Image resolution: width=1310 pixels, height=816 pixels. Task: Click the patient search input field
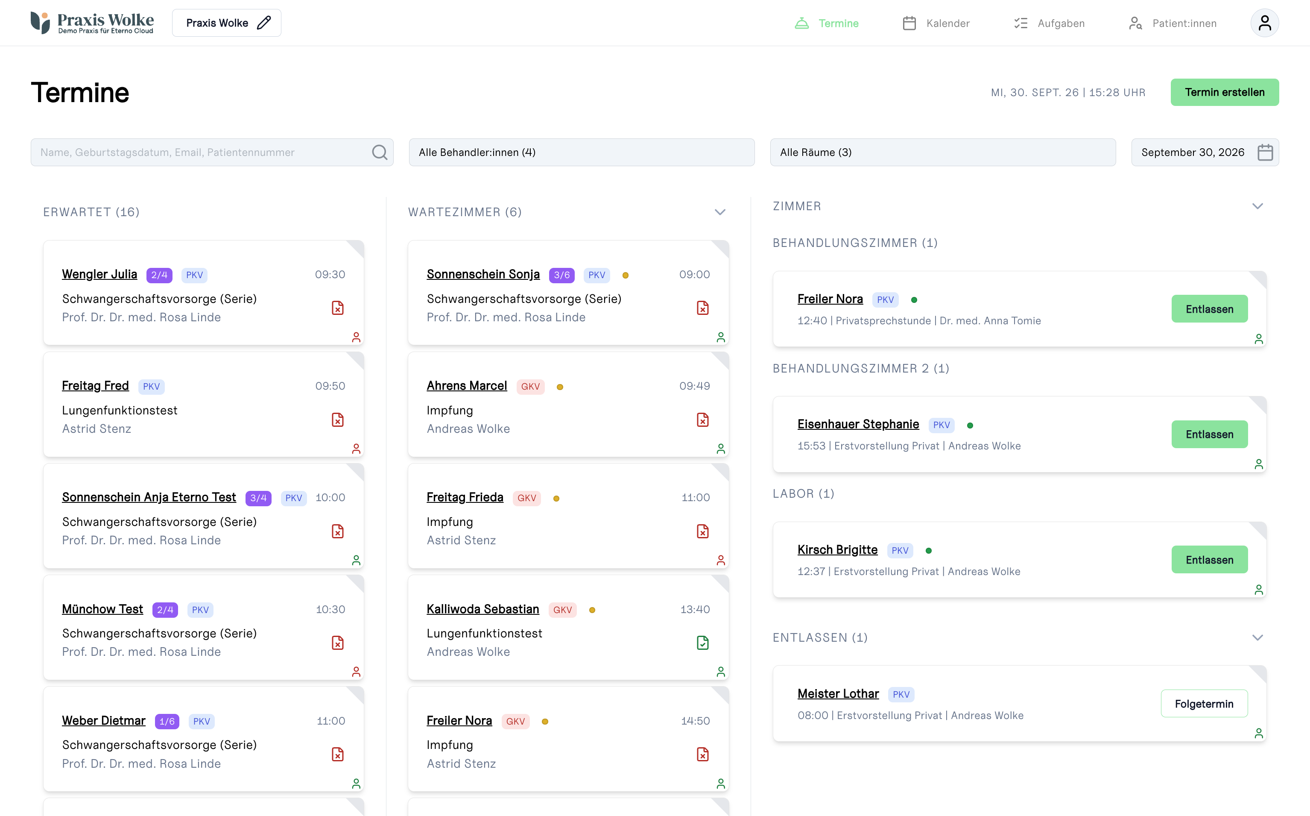212,152
